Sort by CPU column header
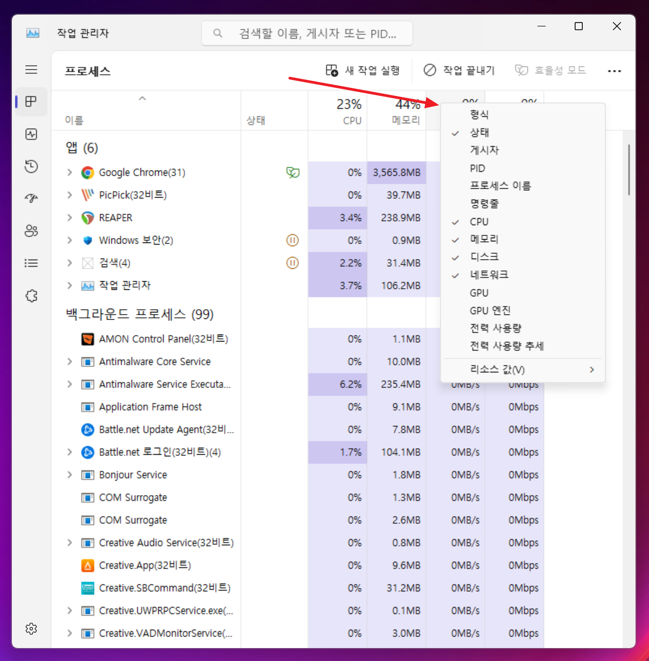Image resolution: width=649 pixels, height=661 pixels. pyautogui.click(x=338, y=111)
